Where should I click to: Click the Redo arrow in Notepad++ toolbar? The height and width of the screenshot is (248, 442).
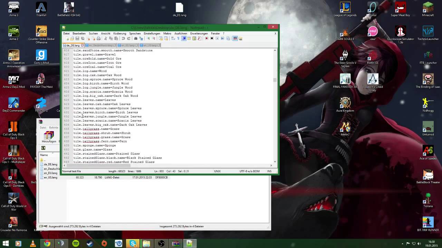coord(129,38)
